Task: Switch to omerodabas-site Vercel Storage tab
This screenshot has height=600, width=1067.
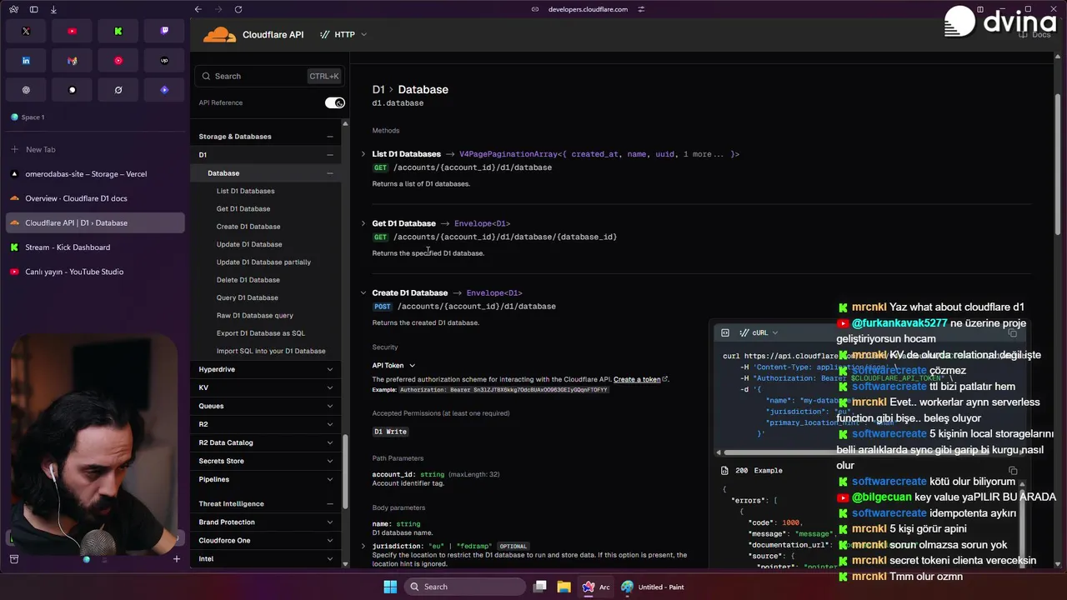Action: (x=95, y=174)
